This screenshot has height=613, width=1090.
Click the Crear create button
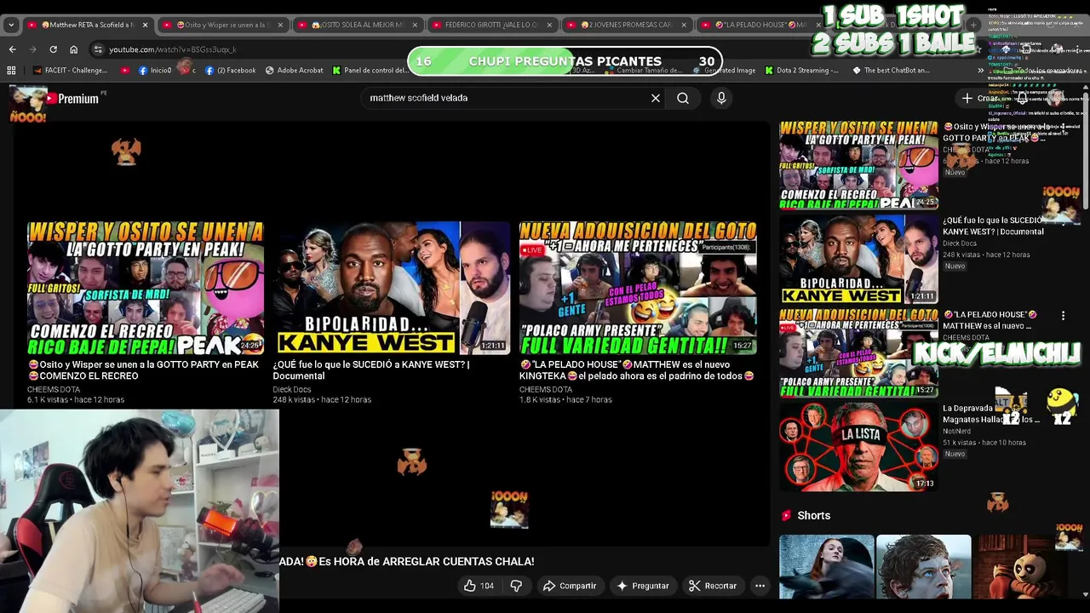(981, 99)
